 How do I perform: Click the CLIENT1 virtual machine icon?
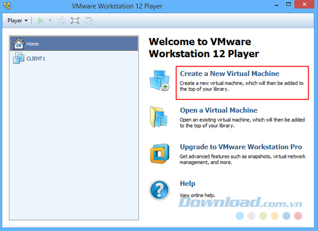click(19, 58)
